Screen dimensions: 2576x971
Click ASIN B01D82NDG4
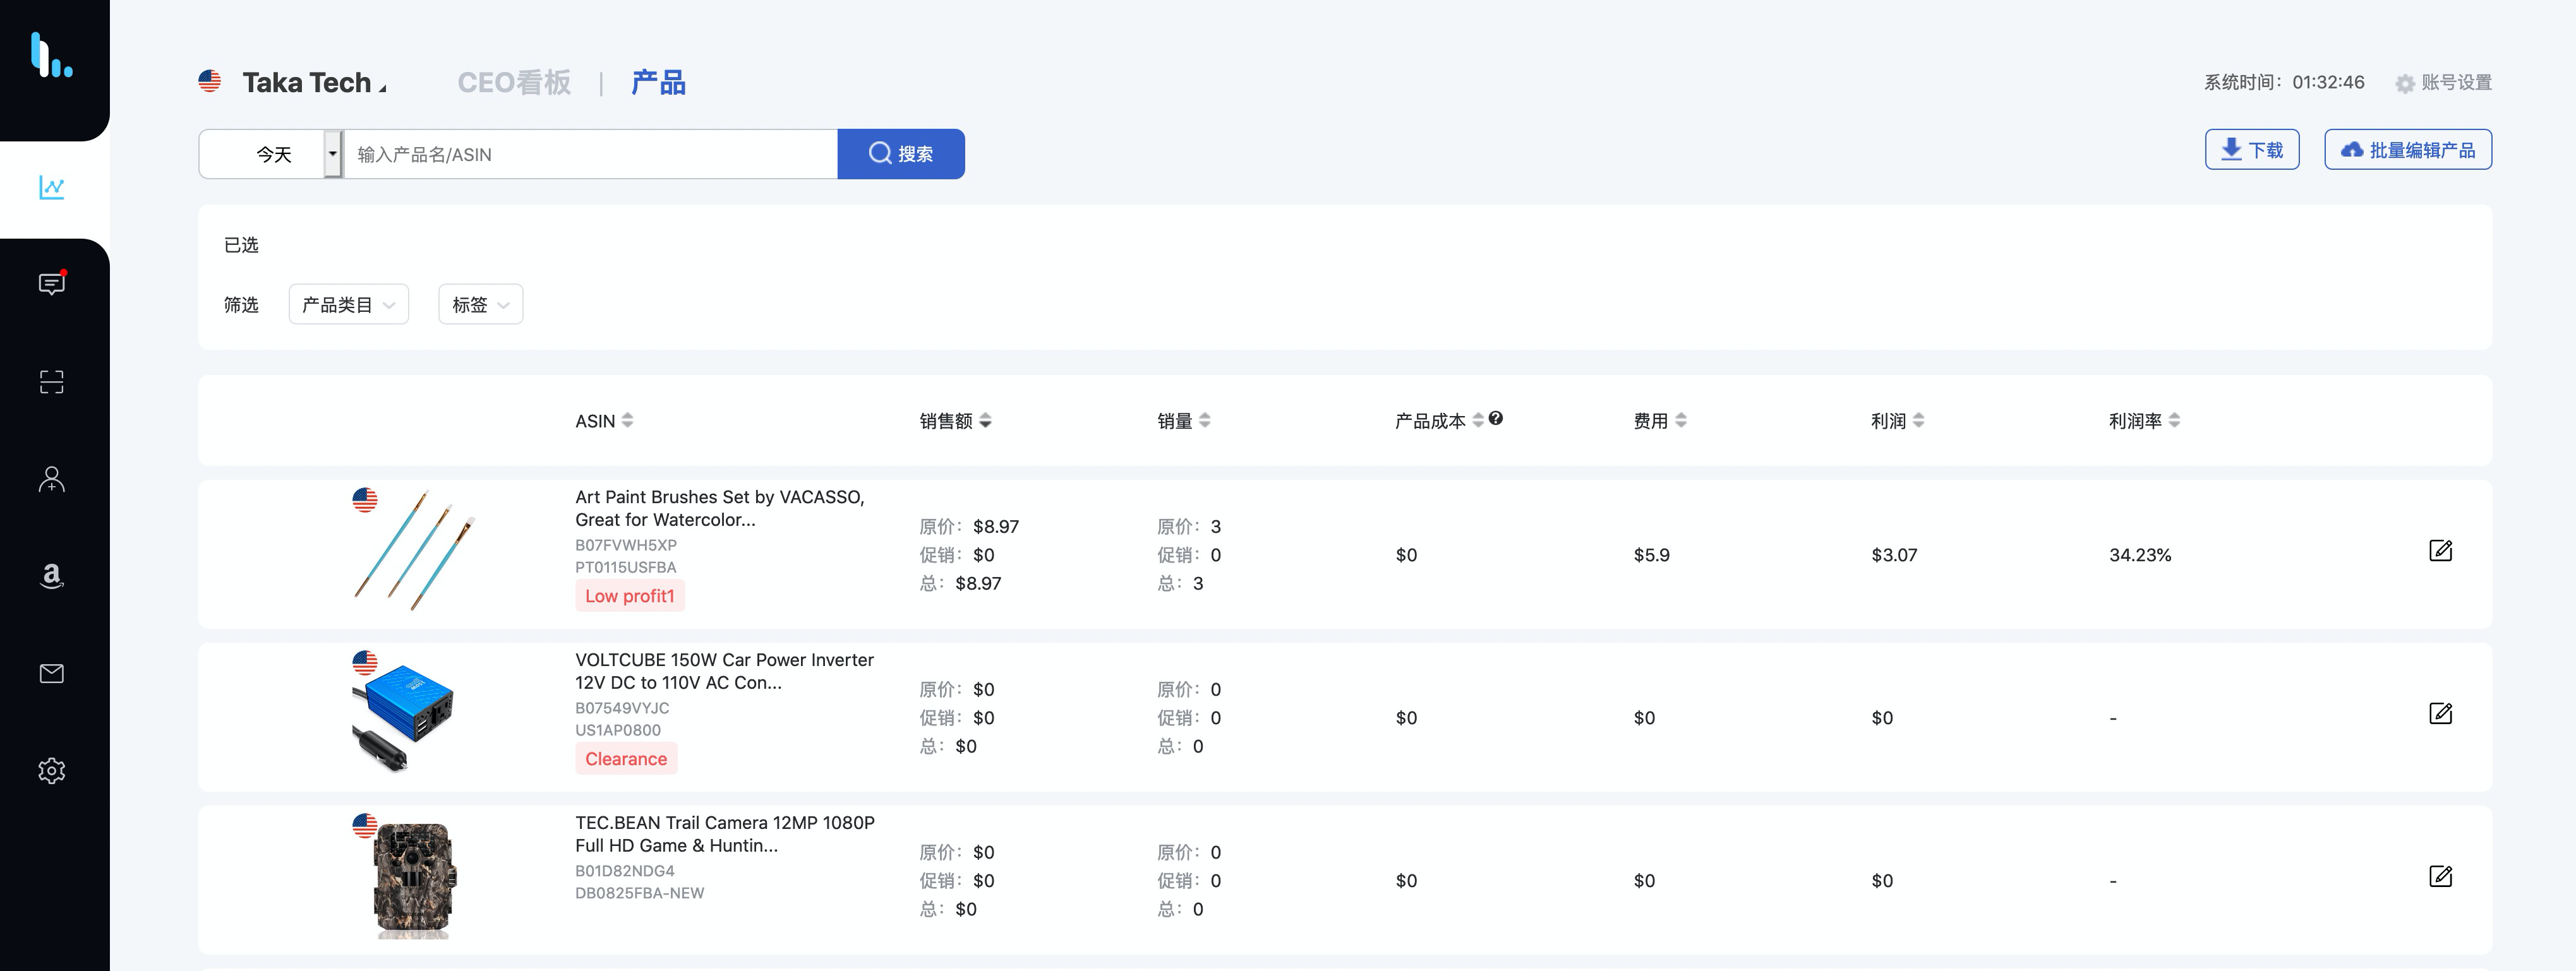point(625,870)
